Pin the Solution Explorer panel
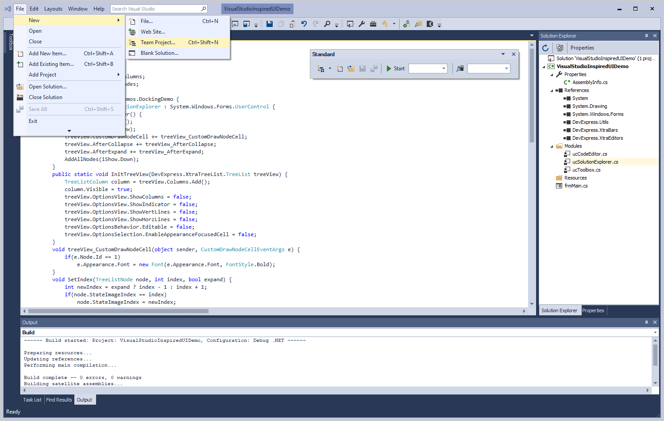The image size is (664, 421). tap(646, 36)
